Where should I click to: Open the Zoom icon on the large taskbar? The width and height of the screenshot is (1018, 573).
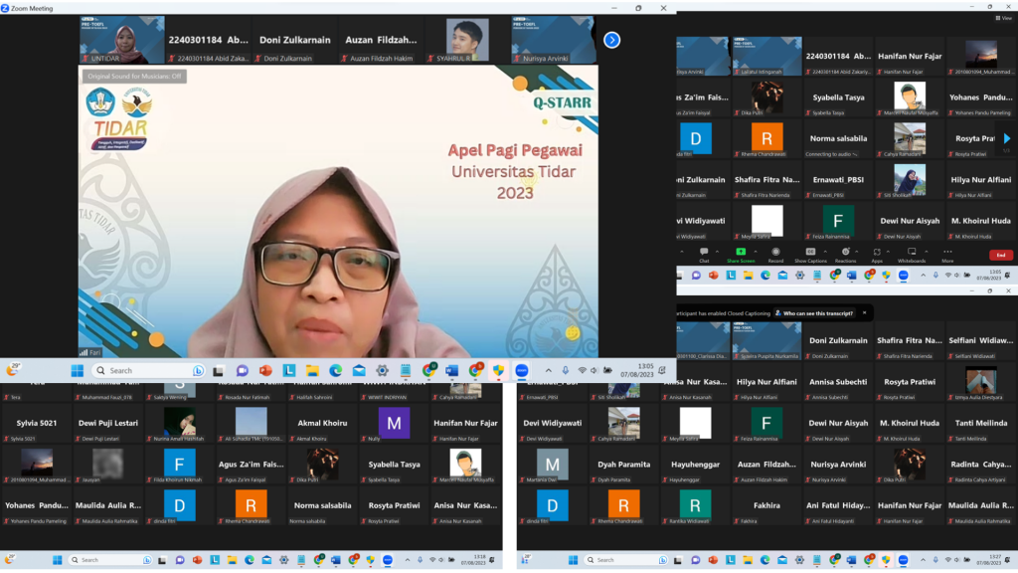click(522, 370)
